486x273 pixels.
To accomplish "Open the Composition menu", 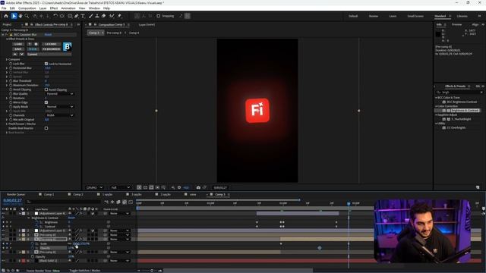I will tap(27, 8).
